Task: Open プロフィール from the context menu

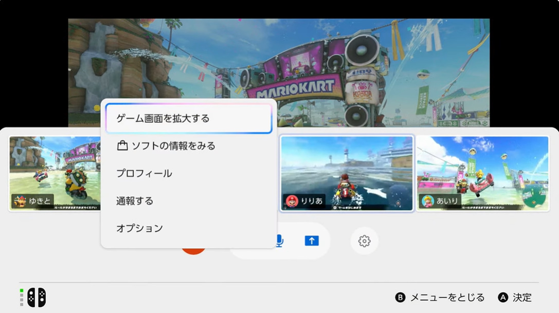Action: click(144, 173)
